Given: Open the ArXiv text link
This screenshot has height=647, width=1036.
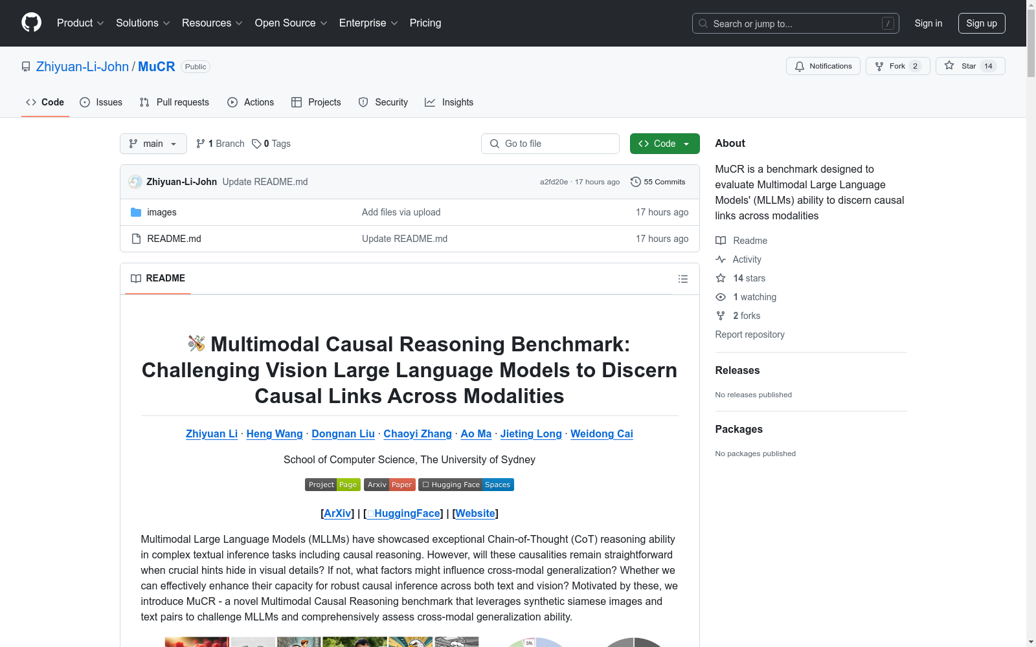Looking at the screenshot, I should pos(337,513).
